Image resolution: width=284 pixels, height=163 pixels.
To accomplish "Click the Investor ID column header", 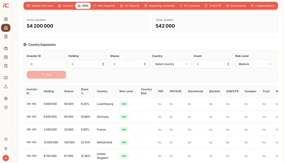I will (32, 91).
